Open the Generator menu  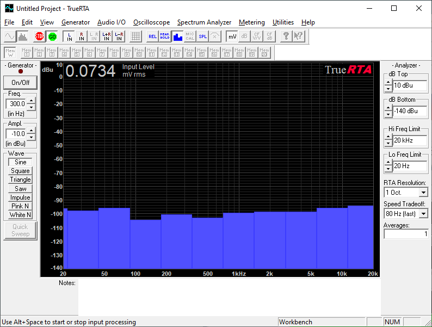(76, 22)
